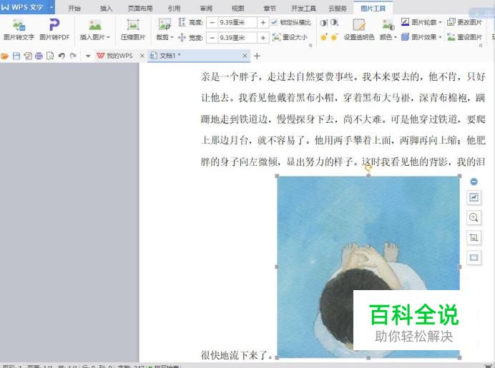Image resolution: width=495 pixels, height=368 pixels.
Task: Expand the quick access toolbar dropdown arrow
Action: (88, 56)
